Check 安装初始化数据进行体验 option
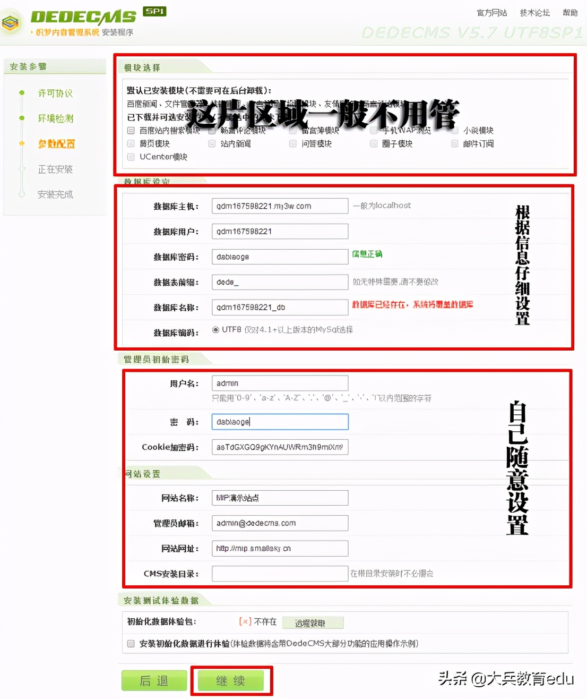Screen dimensions: 587x699 pos(131,643)
